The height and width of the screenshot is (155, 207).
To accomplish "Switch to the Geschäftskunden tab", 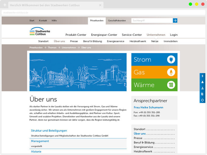I will click(x=117, y=20).
